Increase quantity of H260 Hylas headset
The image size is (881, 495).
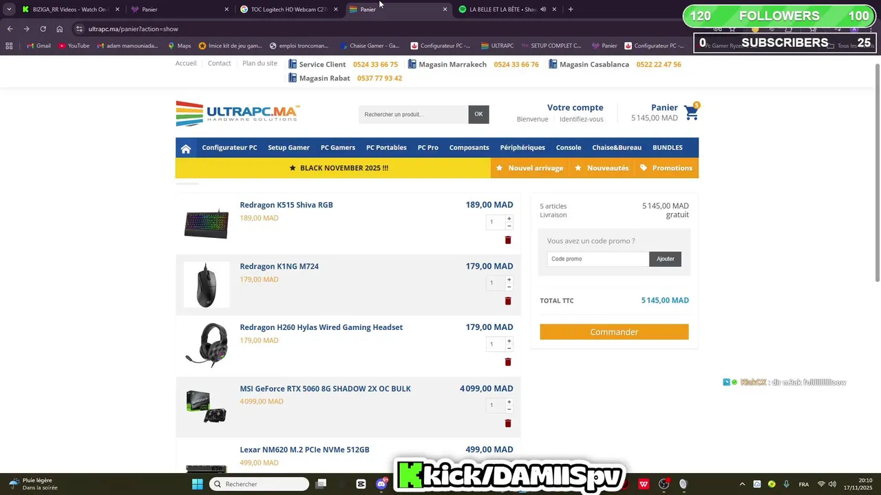[509, 341]
